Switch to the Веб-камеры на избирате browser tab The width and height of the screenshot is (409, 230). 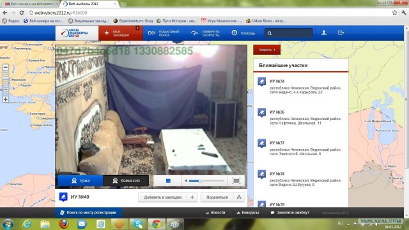click(30, 4)
